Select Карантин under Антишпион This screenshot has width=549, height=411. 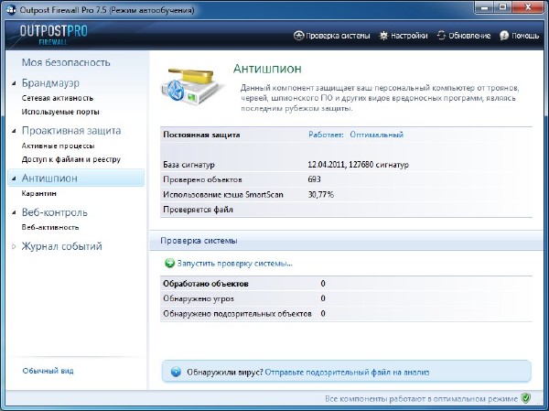(39, 194)
